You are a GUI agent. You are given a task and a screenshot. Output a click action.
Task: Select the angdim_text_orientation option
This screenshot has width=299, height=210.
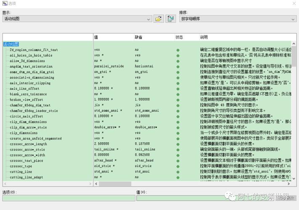pos(31,66)
